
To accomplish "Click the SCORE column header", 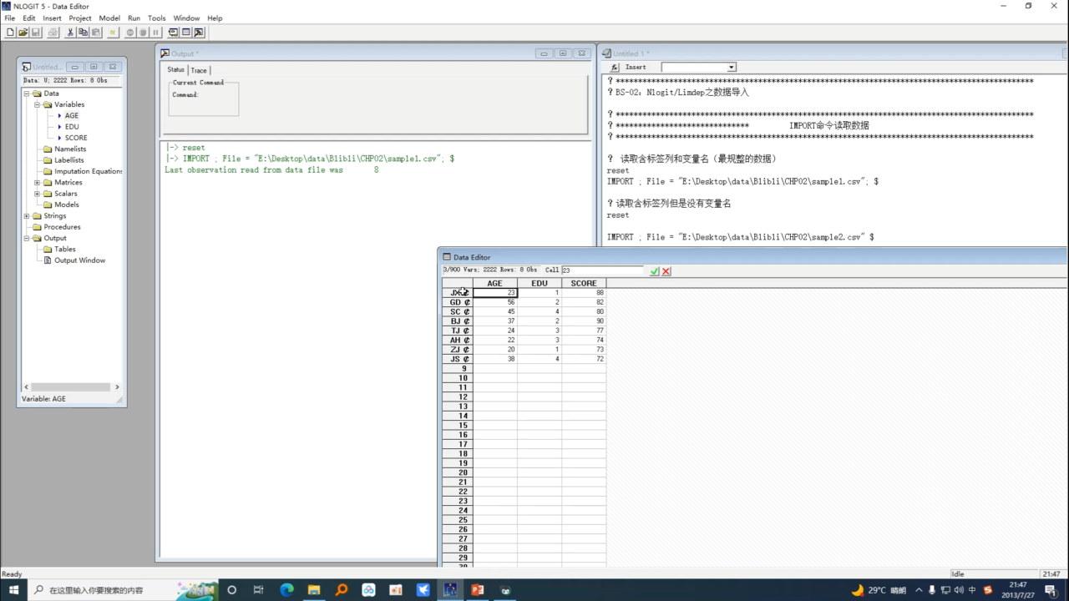I will pyautogui.click(x=584, y=284).
